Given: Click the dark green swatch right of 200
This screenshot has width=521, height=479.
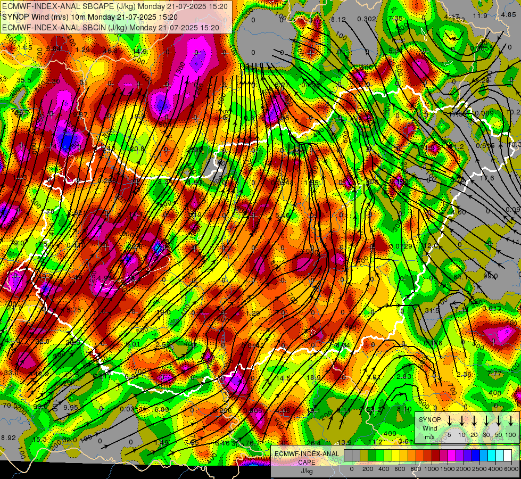Looking at the screenshot, I should click(x=372, y=455).
